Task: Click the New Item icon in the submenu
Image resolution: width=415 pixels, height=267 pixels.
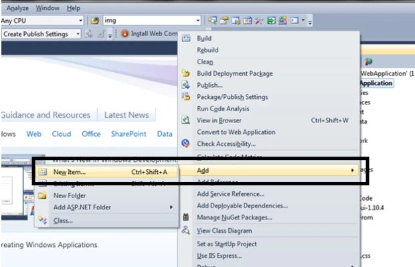Action: pos(42,172)
